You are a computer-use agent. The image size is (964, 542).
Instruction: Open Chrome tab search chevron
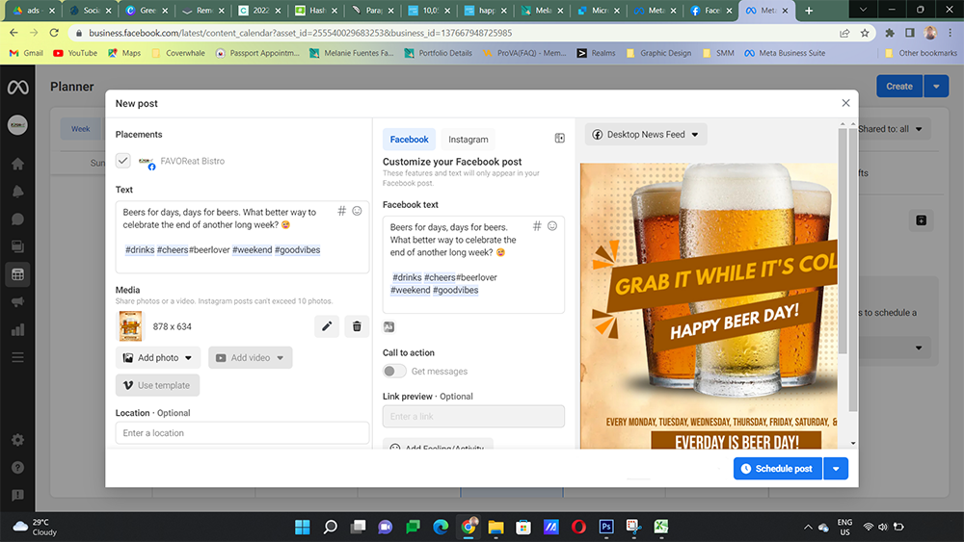coord(863,10)
